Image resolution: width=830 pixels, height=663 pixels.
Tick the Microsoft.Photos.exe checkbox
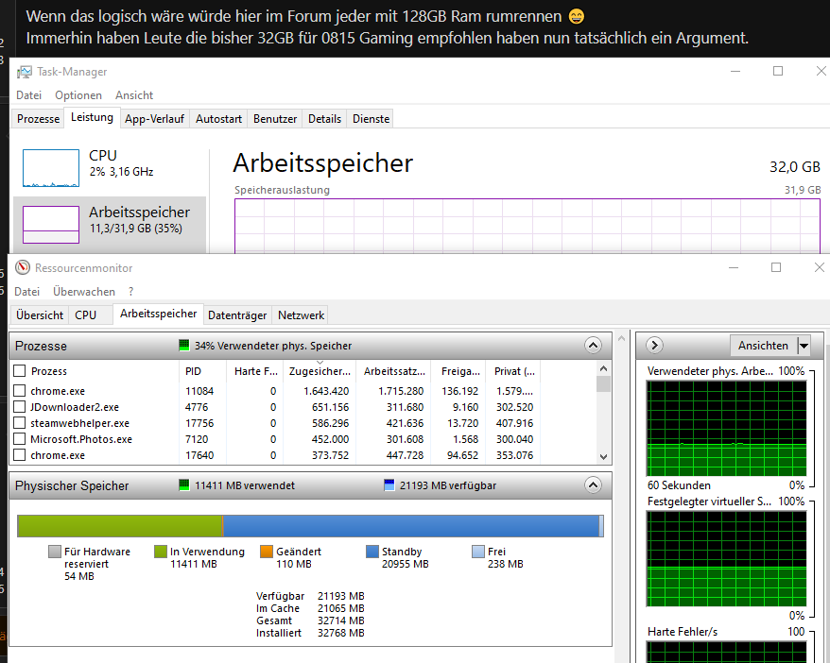19,439
